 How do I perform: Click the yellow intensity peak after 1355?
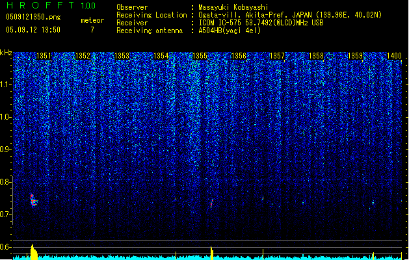pyautogui.click(x=212, y=253)
